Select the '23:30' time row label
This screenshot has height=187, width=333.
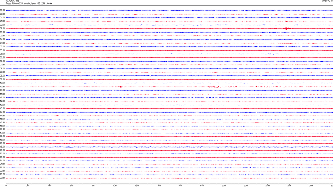(x=2, y=178)
